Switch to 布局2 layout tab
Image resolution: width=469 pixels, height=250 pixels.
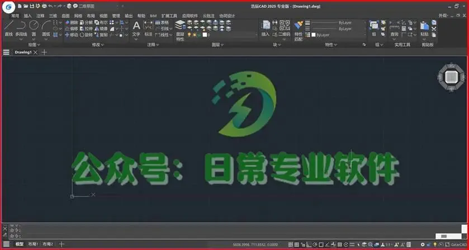click(x=48, y=244)
